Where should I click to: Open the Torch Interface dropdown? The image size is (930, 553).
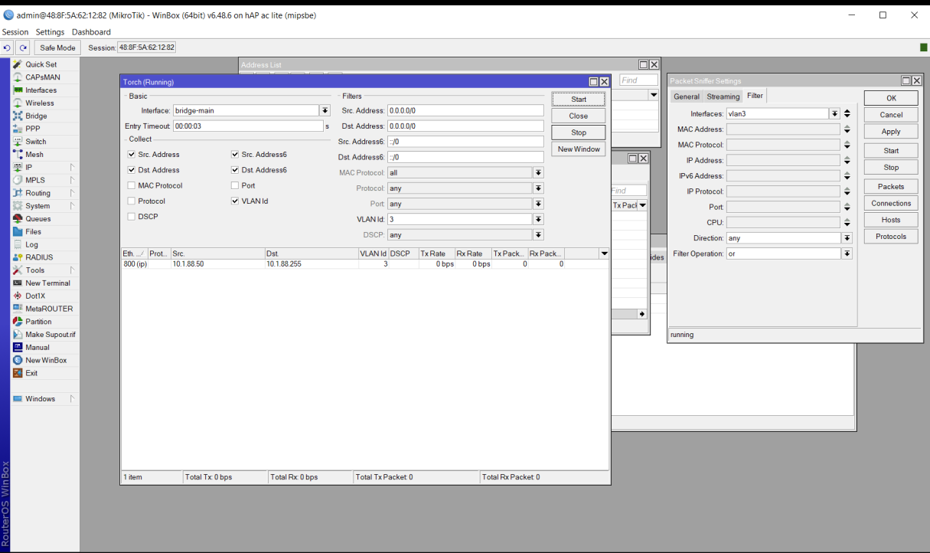(325, 111)
